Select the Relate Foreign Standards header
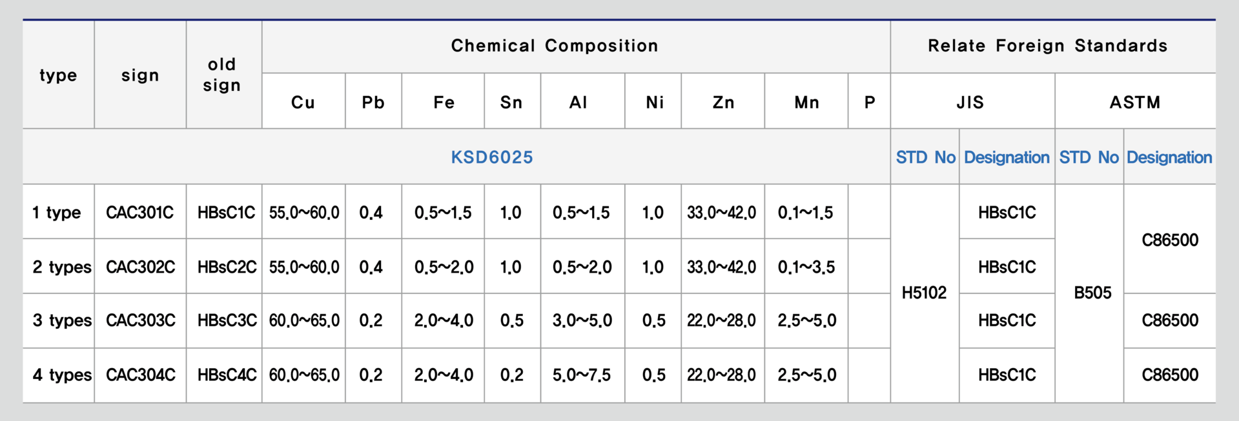This screenshot has height=421, width=1239. click(x=1047, y=46)
